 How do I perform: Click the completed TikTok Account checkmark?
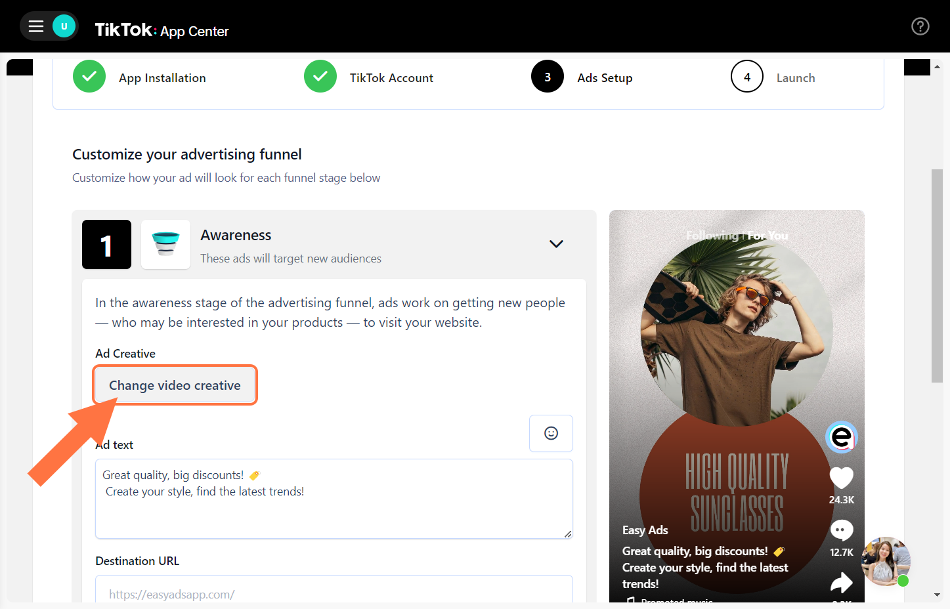320,76
